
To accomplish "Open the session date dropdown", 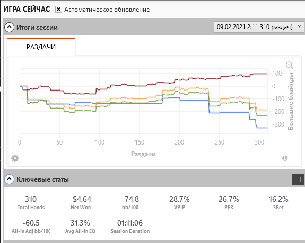I will 259,27.
